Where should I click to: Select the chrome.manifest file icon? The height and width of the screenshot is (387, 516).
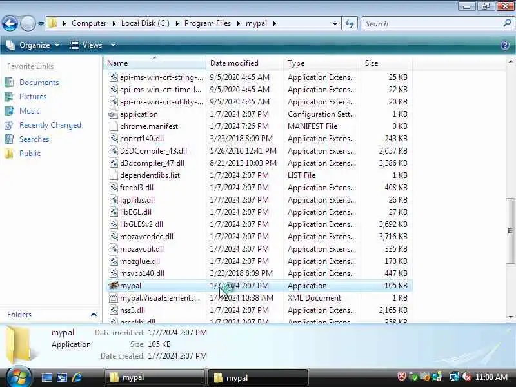coord(114,126)
